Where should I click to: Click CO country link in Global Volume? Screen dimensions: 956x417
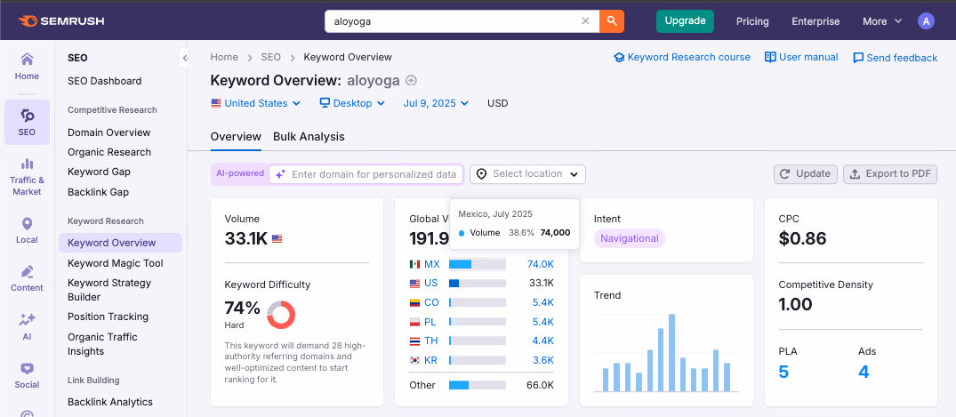[431, 302]
